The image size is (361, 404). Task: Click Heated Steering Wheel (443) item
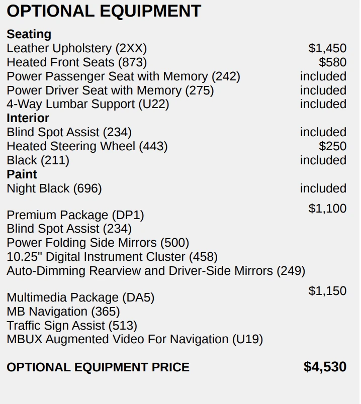coord(87,146)
